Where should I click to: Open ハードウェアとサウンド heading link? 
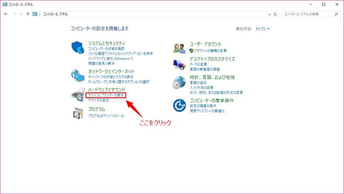point(106,90)
